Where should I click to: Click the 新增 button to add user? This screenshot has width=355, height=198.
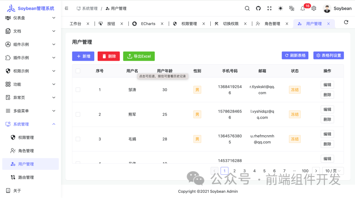coord(83,56)
